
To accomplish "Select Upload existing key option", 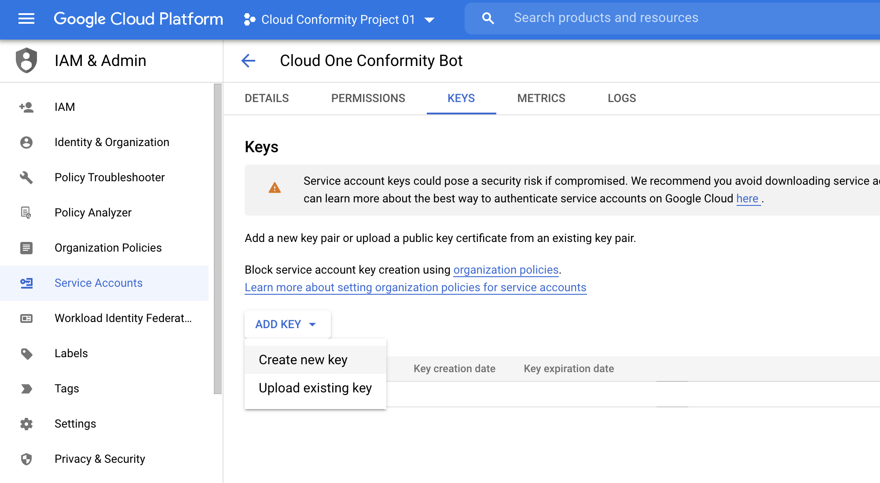I will pos(315,388).
